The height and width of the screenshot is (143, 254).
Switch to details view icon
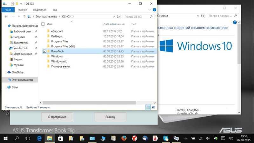tap(148, 107)
